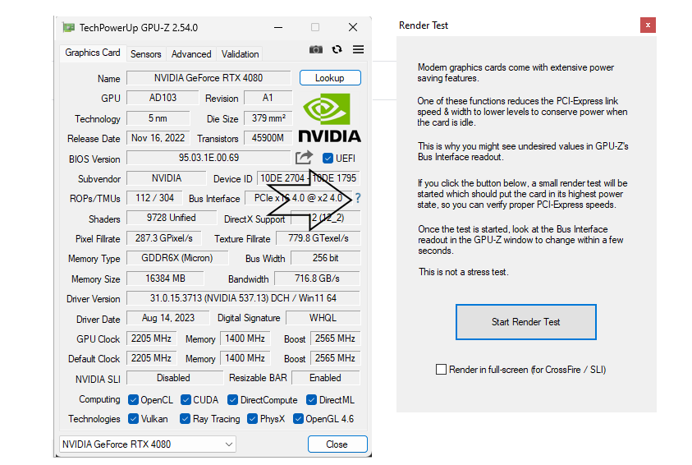Click the Driver Date value Aug 14, 2023

tap(167, 318)
